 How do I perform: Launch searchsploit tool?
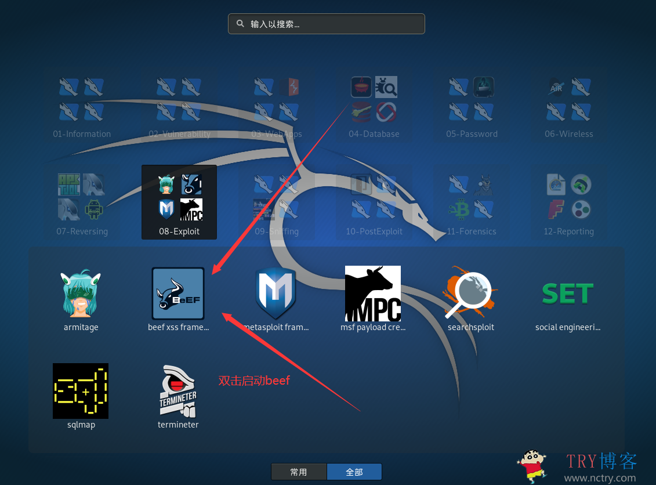(470, 292)
